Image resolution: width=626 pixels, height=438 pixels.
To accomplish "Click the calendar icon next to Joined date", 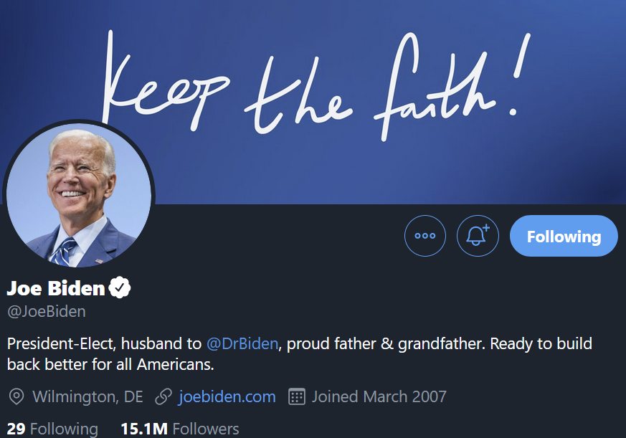I will tap(297, 396).
